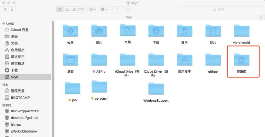Select the ASPro folder icon
The height and width of the screenshot is (137, 265).
(x=99, y=60)
